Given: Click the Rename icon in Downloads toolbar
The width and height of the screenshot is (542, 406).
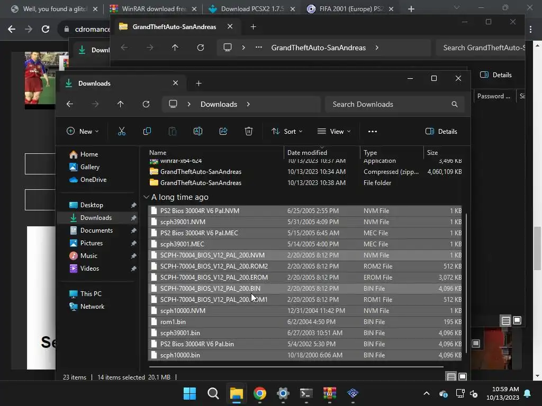Looking at the screenshot, I should 198,131.
